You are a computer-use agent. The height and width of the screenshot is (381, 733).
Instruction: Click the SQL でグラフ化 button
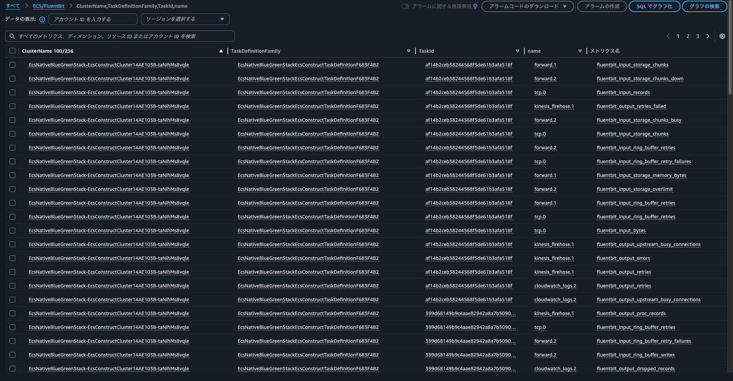tap(654, 6)
